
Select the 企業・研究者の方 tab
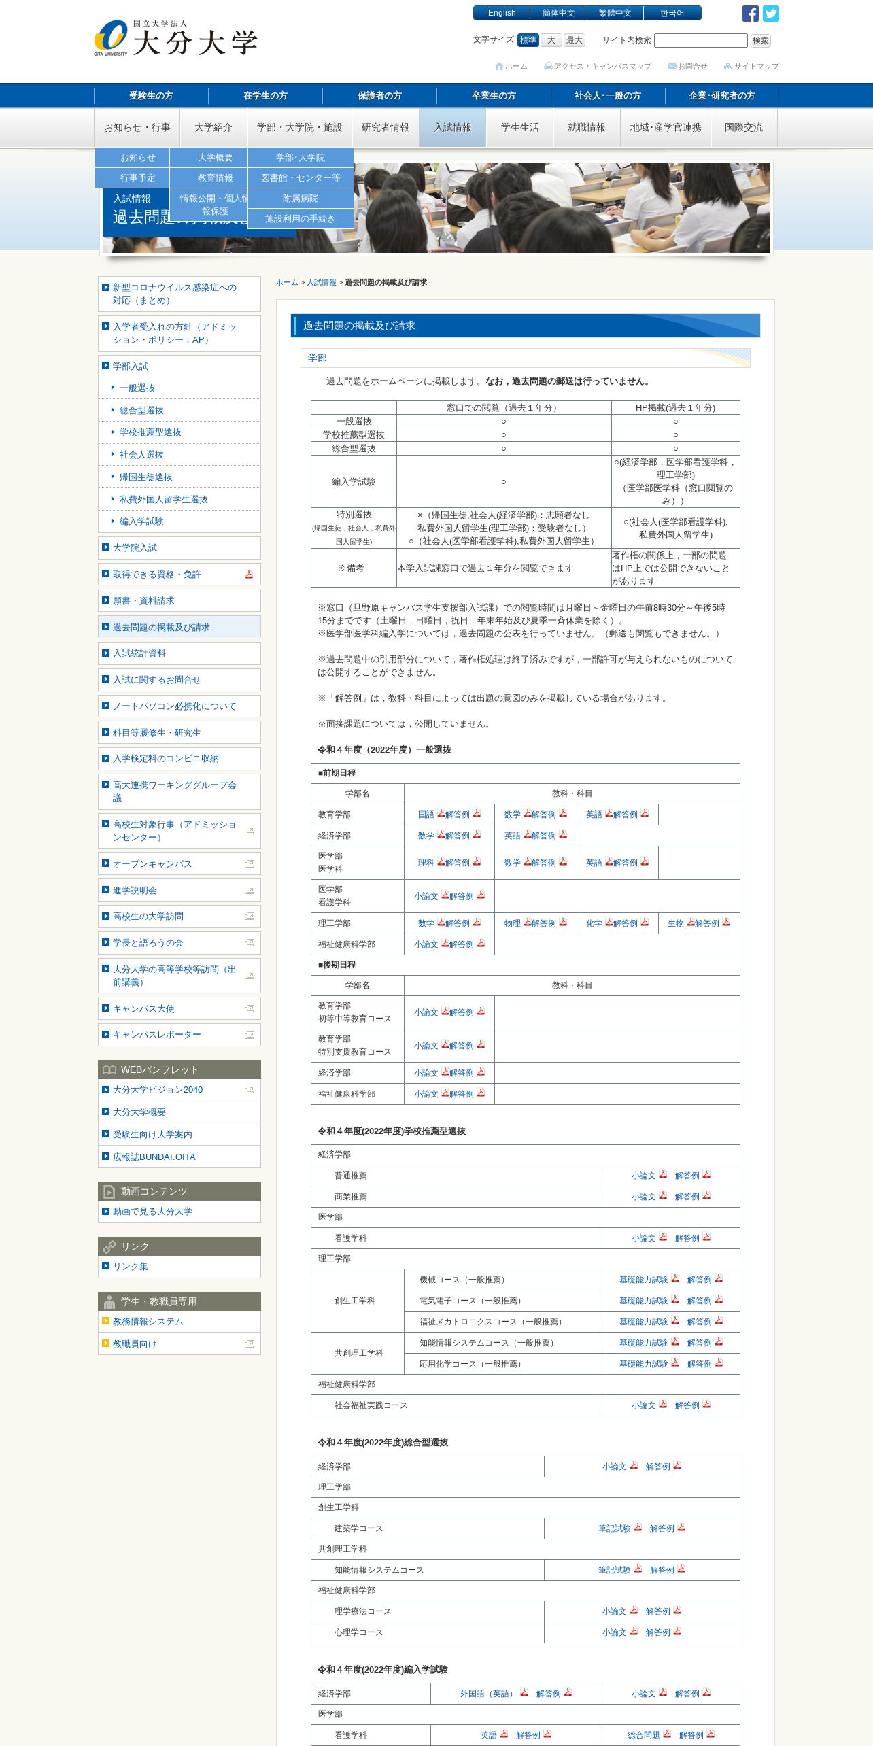722,96
